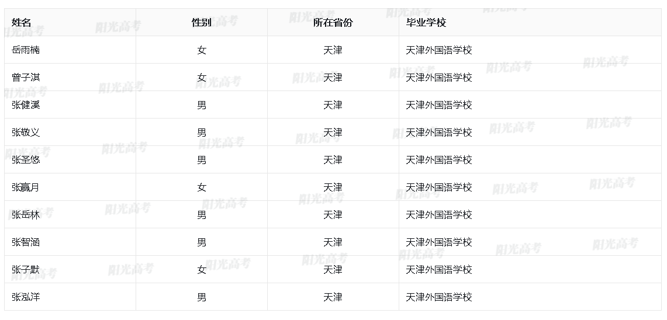Select the name 曾子淇

pos(26,78)
